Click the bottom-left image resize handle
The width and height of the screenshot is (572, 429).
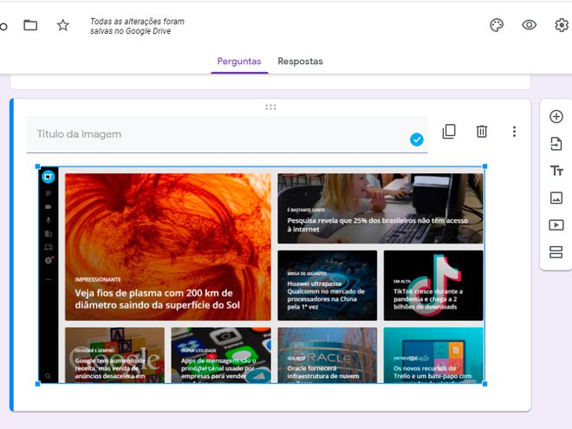[37, 384]
